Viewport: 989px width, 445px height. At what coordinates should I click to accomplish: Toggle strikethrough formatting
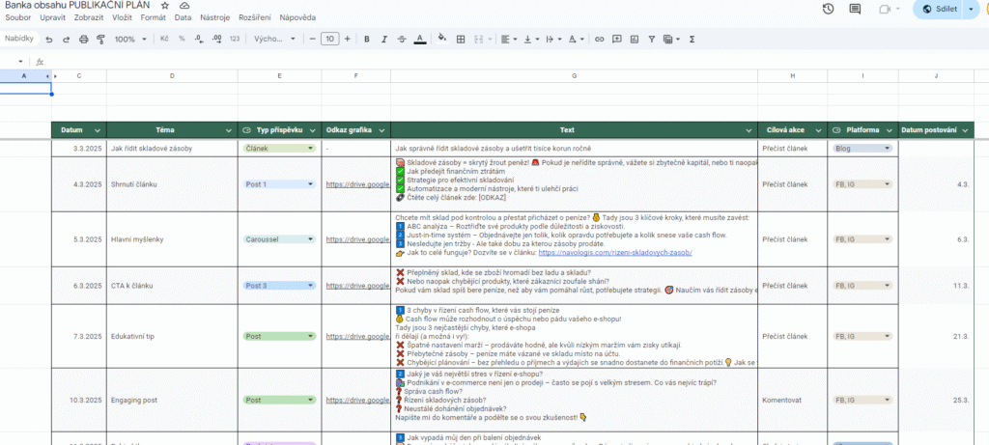[x=401, y=40]
